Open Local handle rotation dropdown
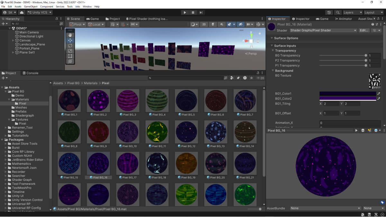The image size is (386, 217). 96,24
